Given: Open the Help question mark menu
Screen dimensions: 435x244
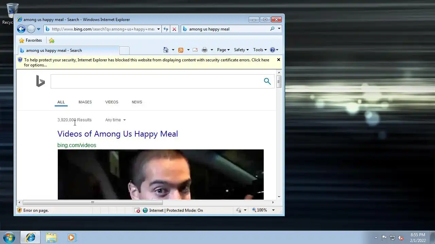Looking at the screenshot, I should click(274, 50).
